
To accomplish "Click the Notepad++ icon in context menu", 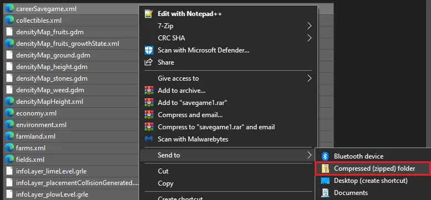I will tap(148, 14).
